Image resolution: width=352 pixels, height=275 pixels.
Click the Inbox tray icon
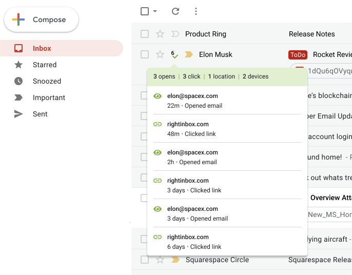tap(18, 48)
